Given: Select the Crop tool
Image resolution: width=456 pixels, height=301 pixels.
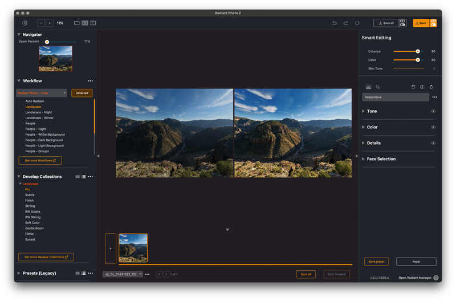Looking at the screenshot, I should click(377, 87).
